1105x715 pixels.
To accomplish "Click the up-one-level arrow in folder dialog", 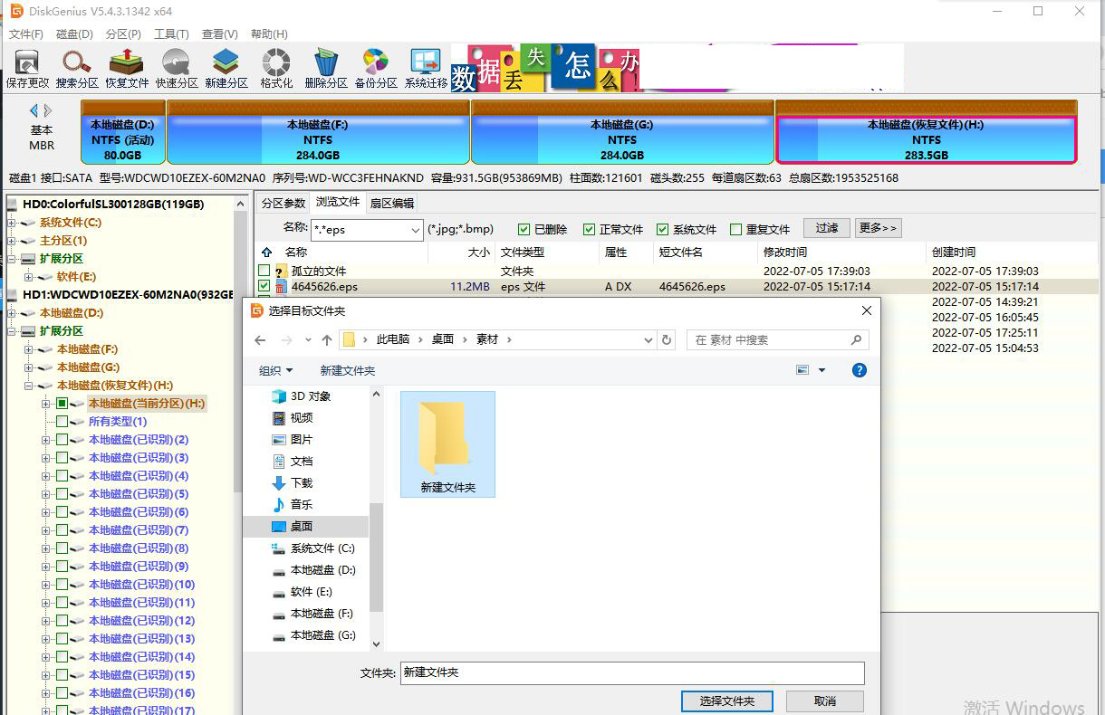I will [x=327, y=340].
